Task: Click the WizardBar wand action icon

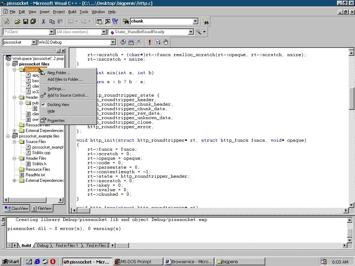Action: click(198, 32)
